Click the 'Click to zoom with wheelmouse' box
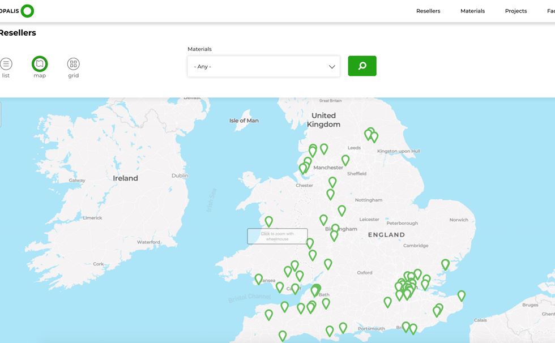Viewport: 555px width, 343px height. [x=277, y=236]
